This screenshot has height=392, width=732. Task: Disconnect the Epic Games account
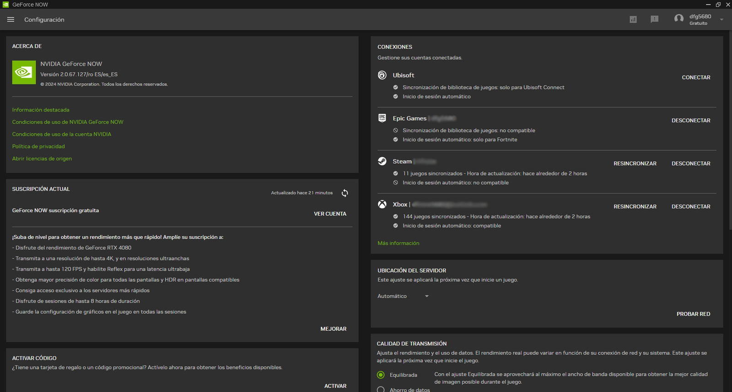click(x=691, y=120)
